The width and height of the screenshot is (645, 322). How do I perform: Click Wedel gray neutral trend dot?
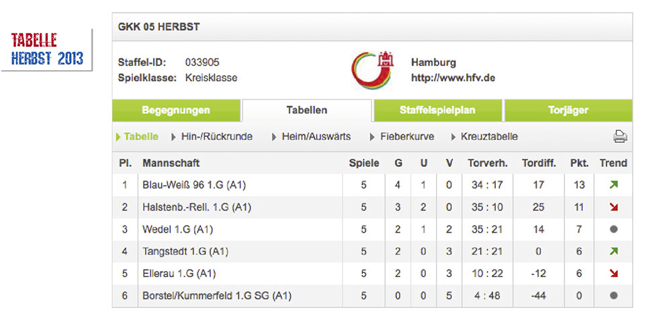(613, 229)
